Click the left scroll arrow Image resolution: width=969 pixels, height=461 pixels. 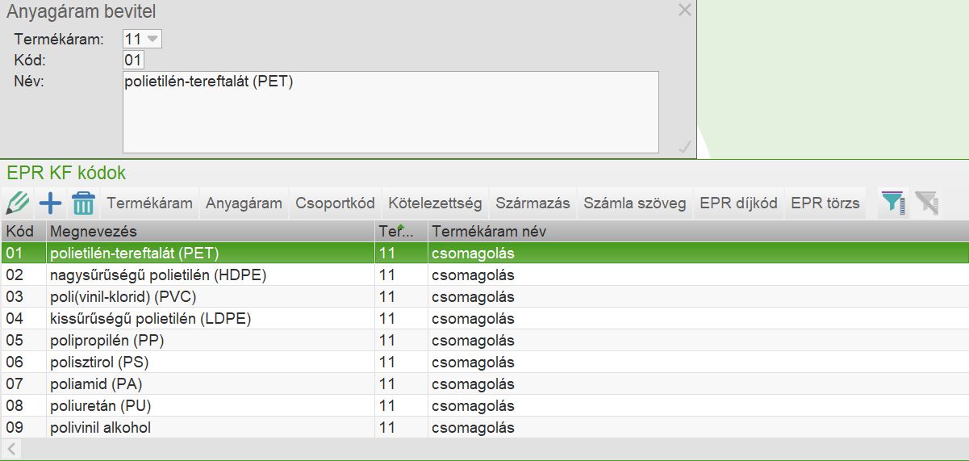coord(12,448)
